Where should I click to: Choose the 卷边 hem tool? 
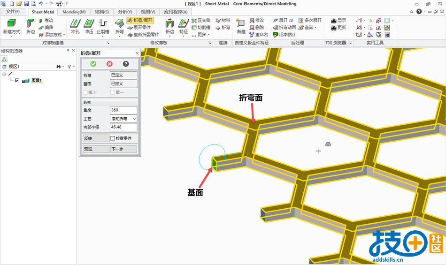click(x=46, y=21)
